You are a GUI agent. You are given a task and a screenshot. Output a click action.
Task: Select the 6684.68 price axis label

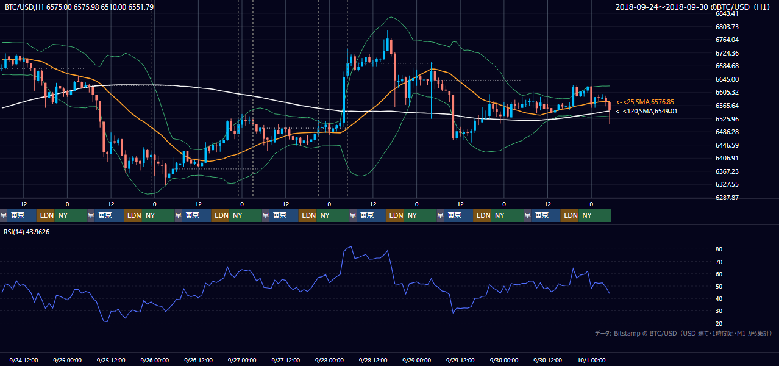tap(728, 66)
